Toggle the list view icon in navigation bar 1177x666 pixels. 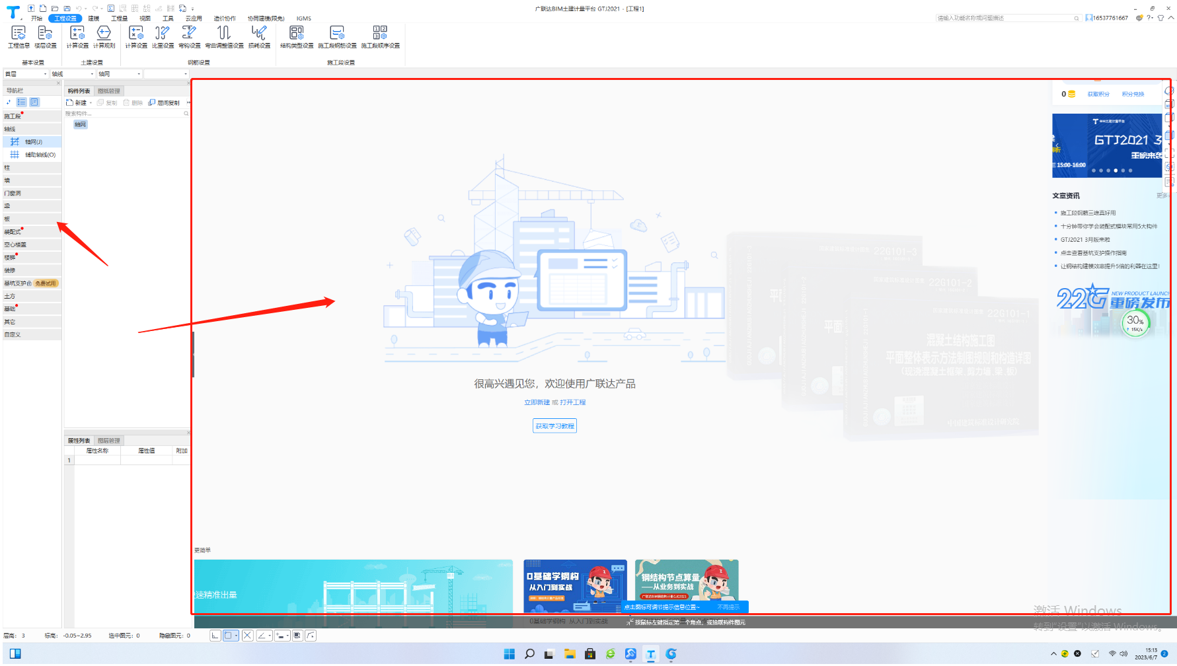pyautogui.click(x=22, y=102)
